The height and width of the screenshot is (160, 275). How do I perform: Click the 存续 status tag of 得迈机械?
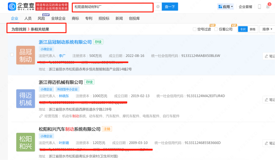tap(89, 82)
